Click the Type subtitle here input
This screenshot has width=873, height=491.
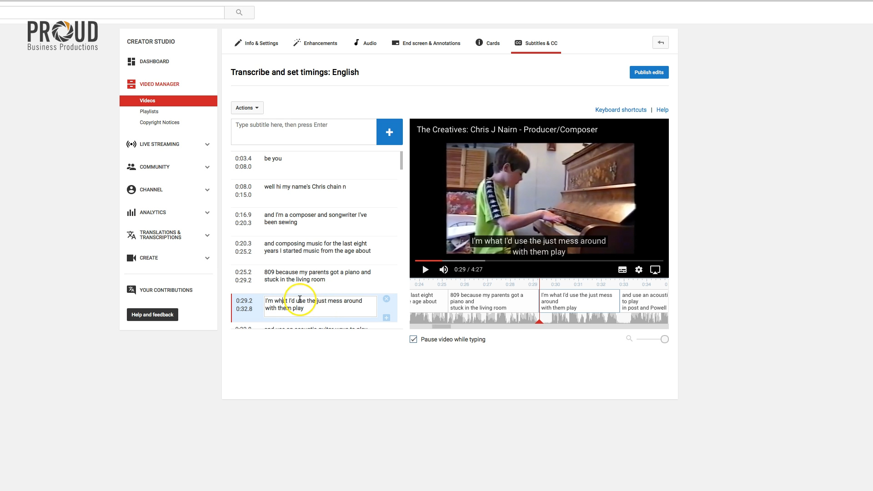304,132
